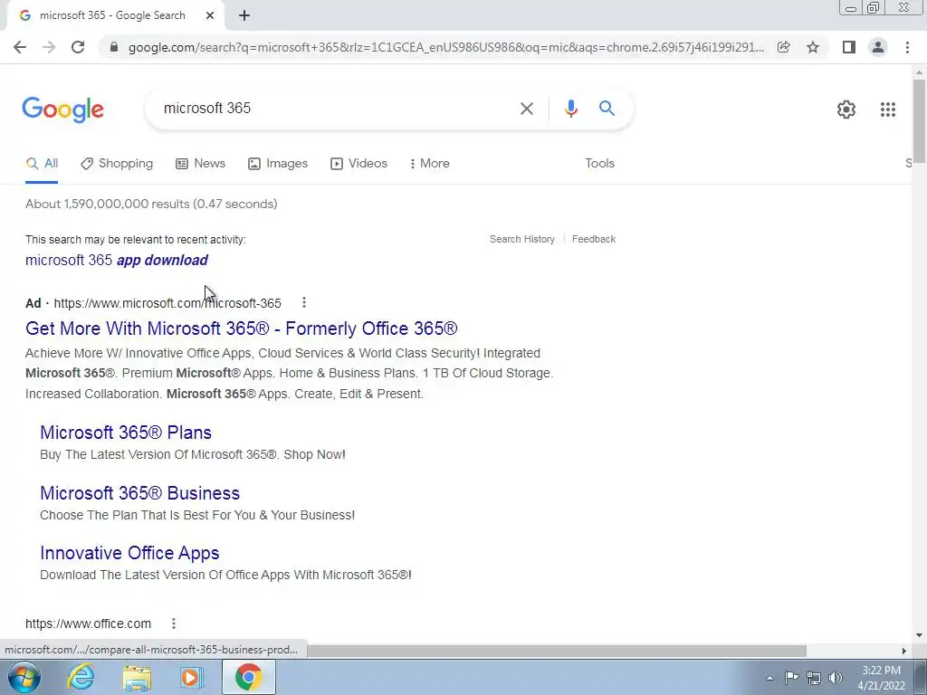Open Microsoft 365 Plans link
Image resolution: width=927 pixels, height=695 pixels.
pos(126,433)
